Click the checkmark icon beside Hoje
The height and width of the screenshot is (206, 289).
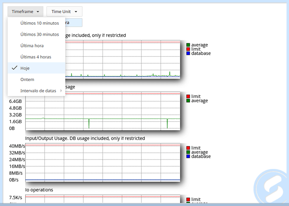[14, 68]
